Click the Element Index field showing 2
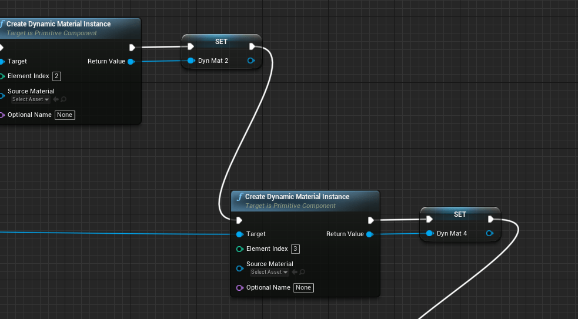Viewport: 578px width, 319px height. pos(56,76)
